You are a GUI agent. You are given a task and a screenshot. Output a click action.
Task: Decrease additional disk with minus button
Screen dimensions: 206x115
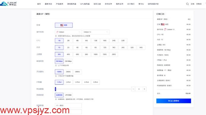coord(133,89)
